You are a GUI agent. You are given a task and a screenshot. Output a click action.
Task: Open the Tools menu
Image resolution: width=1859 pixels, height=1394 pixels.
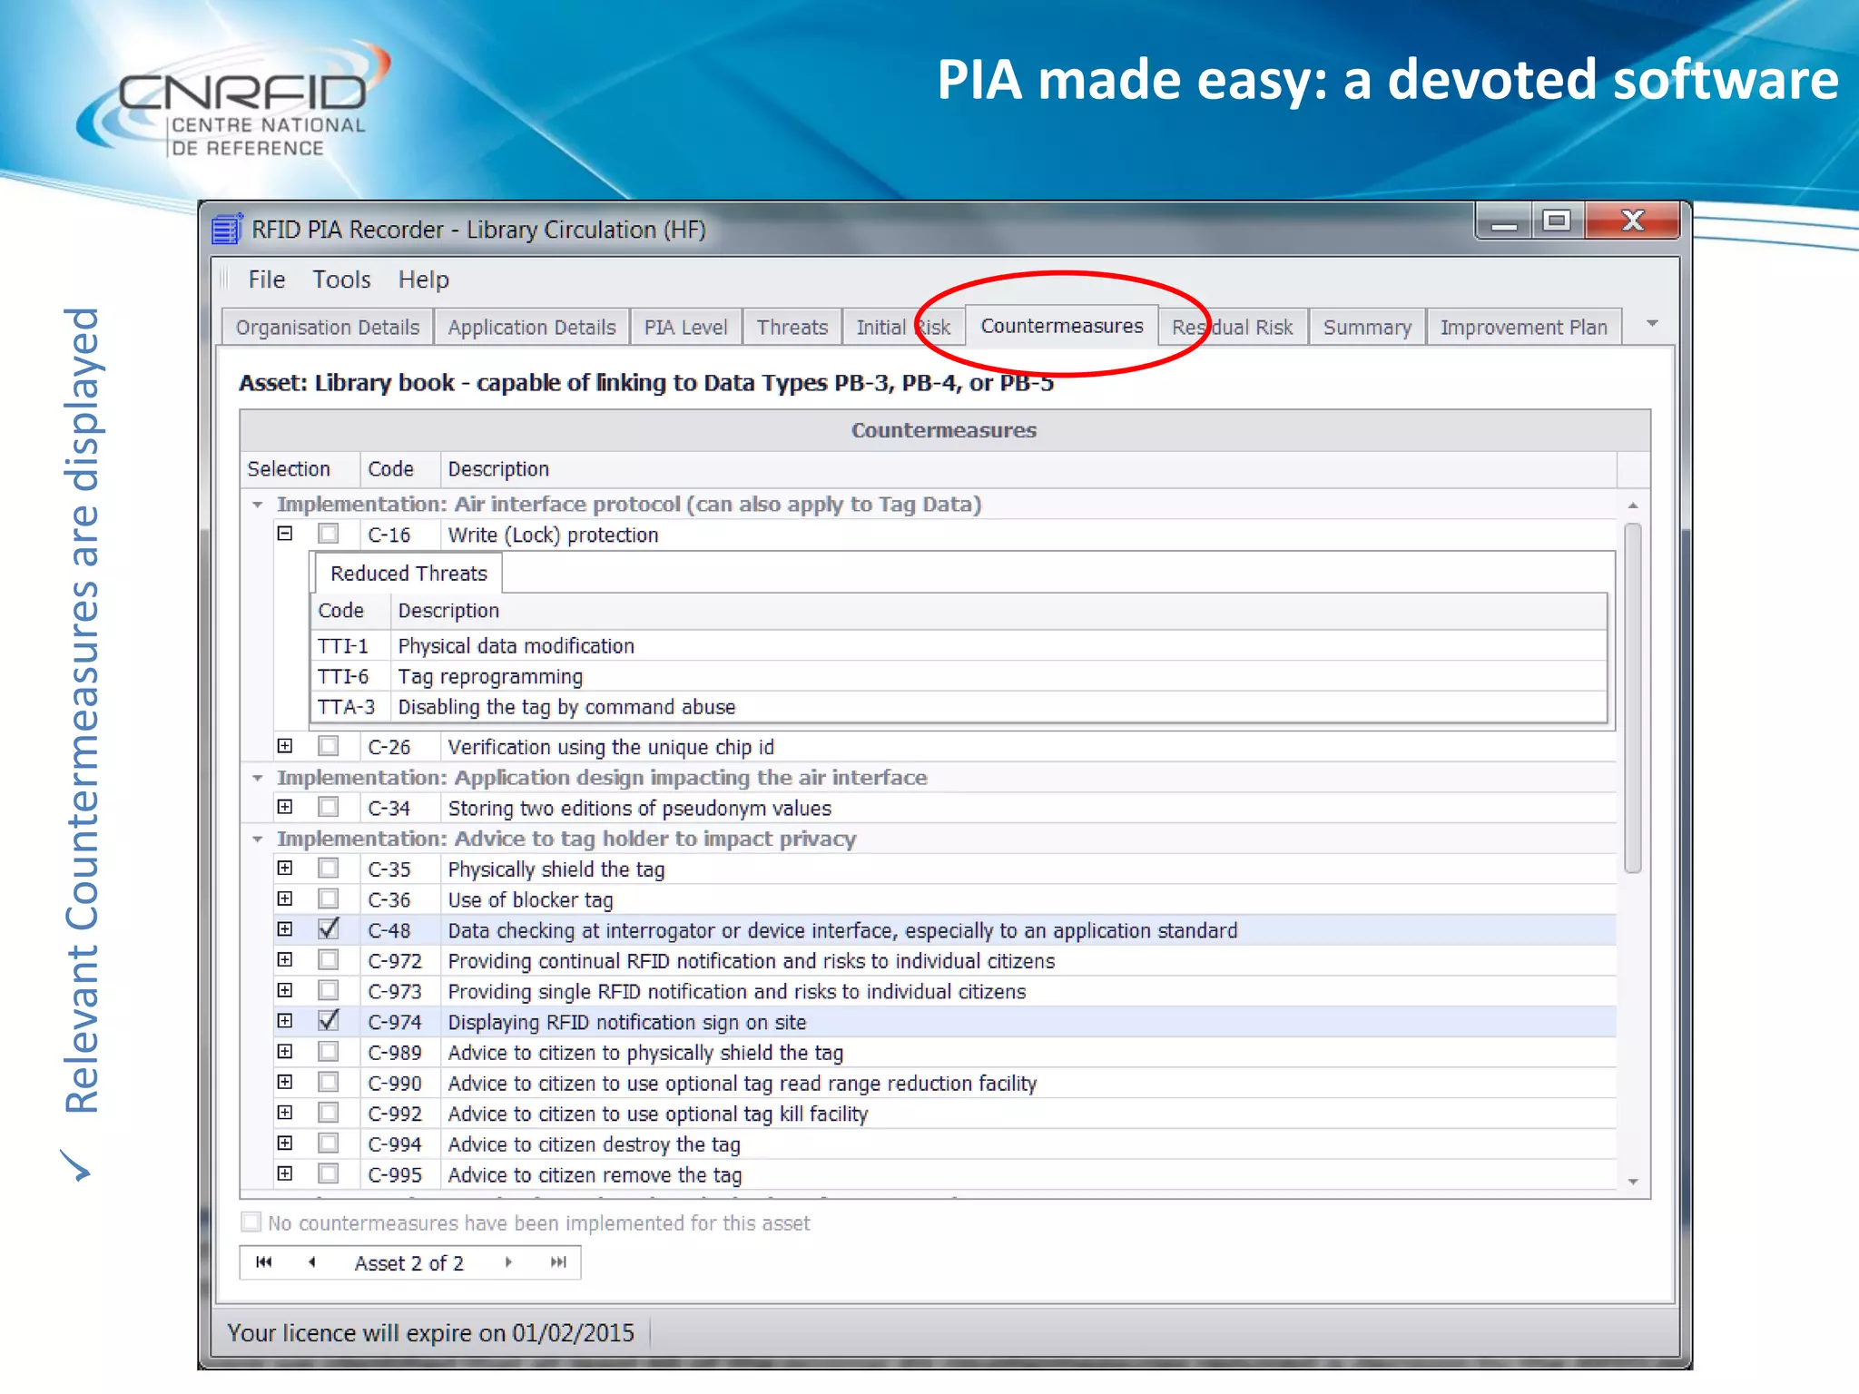click(341, 280)
